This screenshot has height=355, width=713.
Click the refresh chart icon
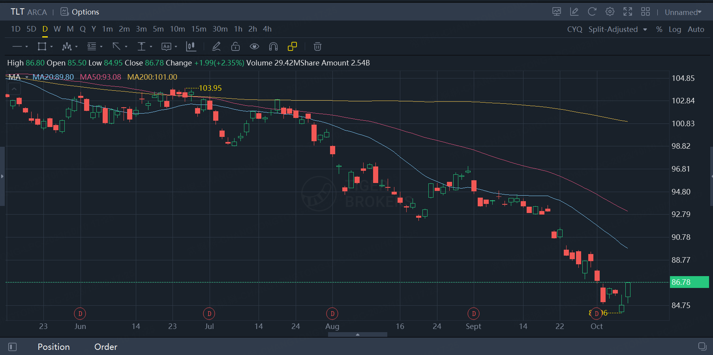pos(592,12)
